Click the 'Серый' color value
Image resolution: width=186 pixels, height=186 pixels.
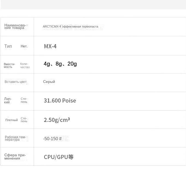tap(49, 82)
